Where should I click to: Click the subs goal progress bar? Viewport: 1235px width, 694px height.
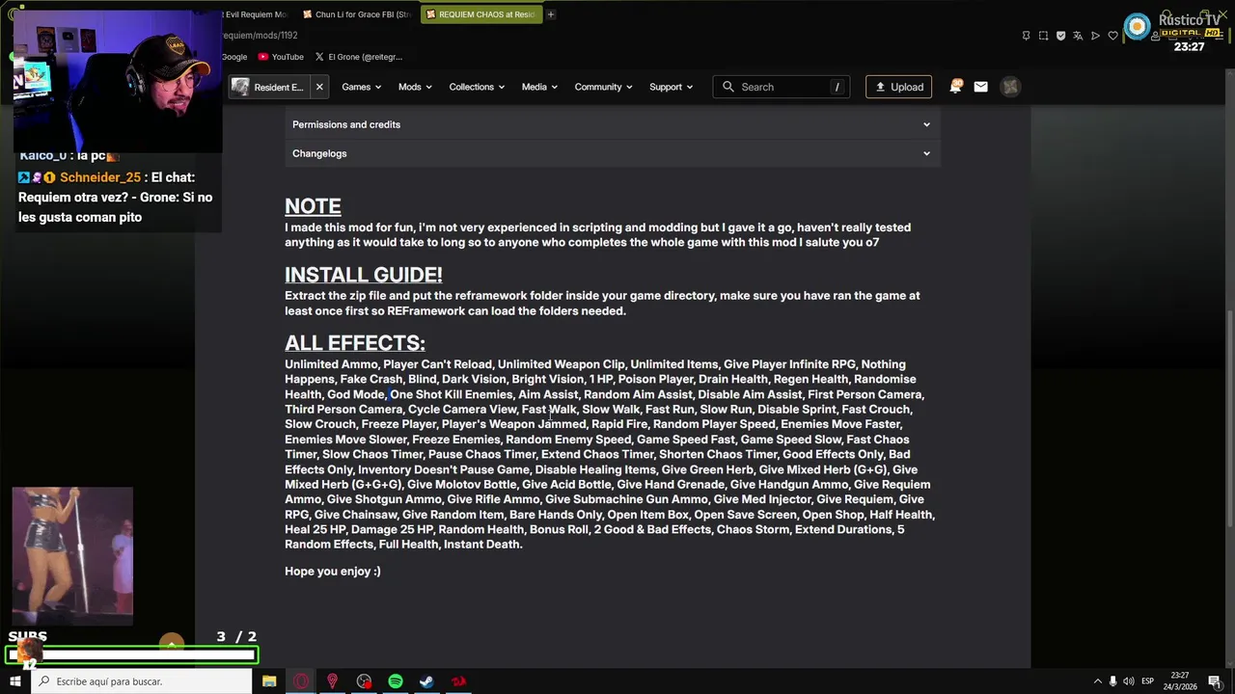coord(133,655)
